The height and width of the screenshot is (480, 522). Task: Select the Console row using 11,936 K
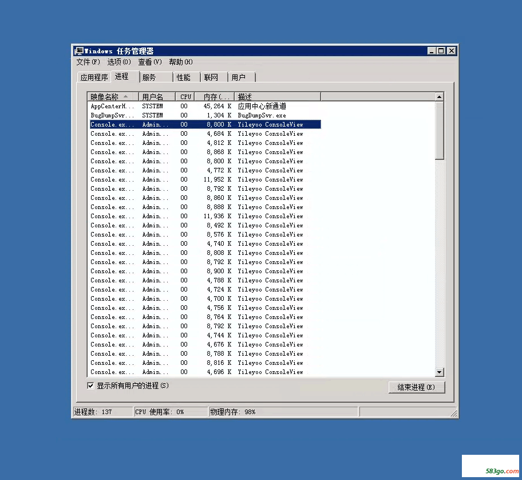(205, 216)
